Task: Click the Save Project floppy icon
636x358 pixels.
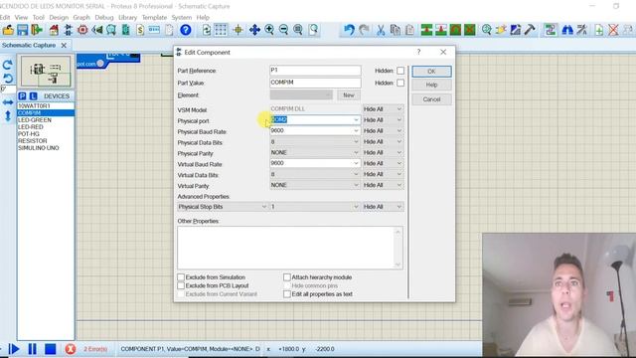Action: [x=22, y=30]
